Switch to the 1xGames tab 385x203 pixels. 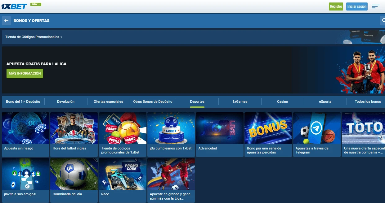240,101
